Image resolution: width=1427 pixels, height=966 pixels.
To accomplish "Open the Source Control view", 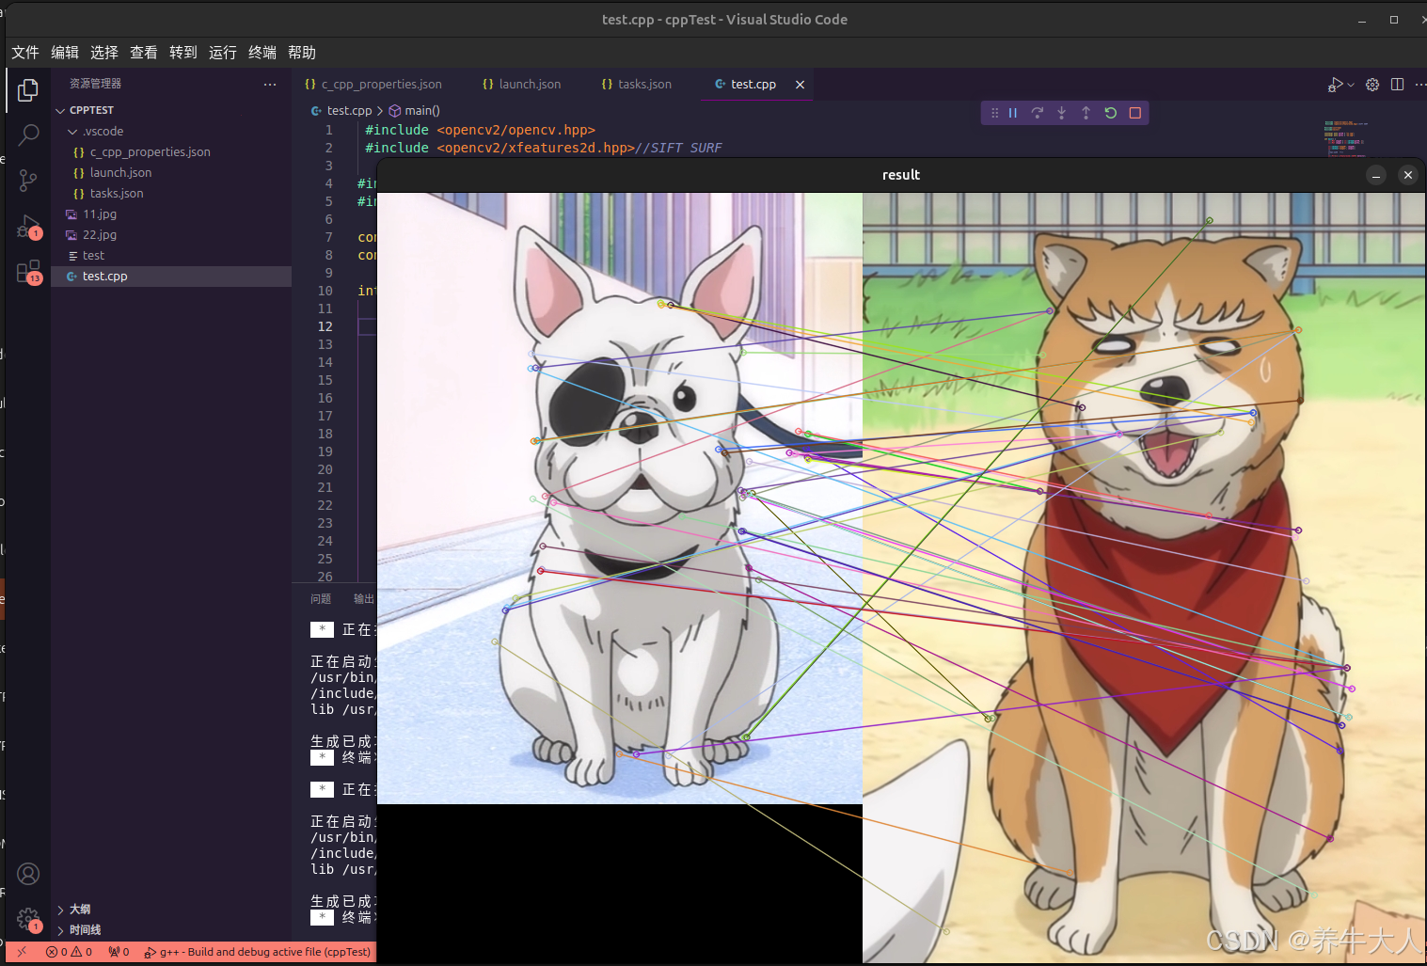I will pyautogui.click(x=28, y=181).
